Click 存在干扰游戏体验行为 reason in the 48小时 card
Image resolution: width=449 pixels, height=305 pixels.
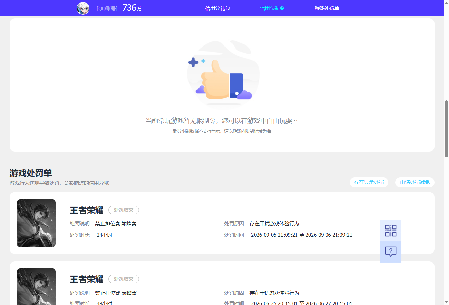point(274,293)
